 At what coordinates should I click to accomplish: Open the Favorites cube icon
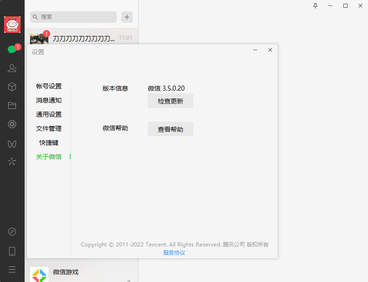12,87
